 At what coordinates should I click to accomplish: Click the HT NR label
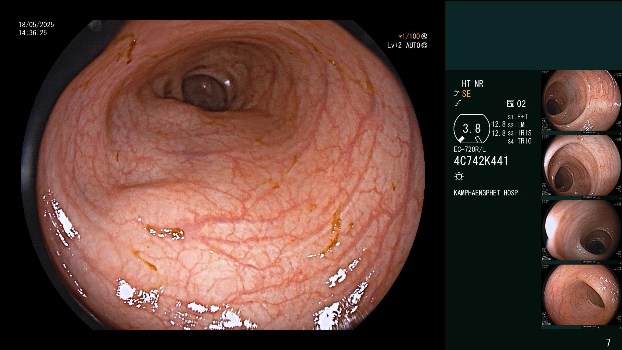(x=472, y=84)
